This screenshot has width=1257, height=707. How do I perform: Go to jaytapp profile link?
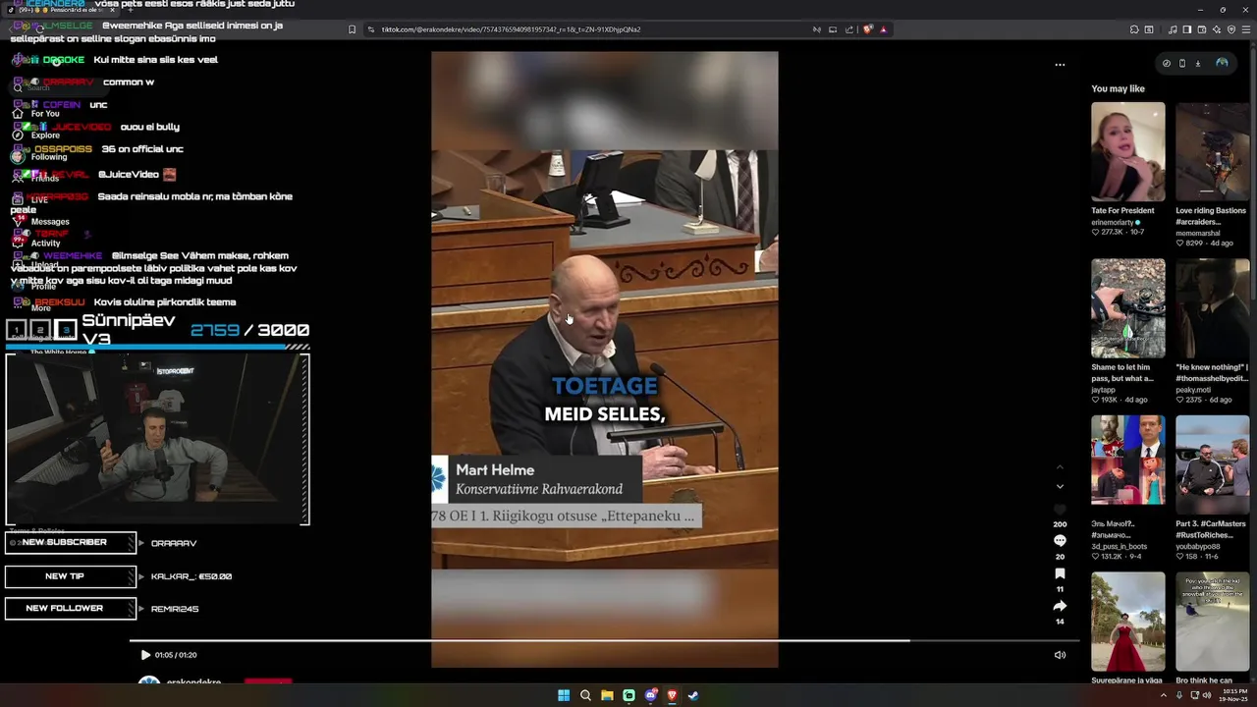click(x=1103, y=390)
